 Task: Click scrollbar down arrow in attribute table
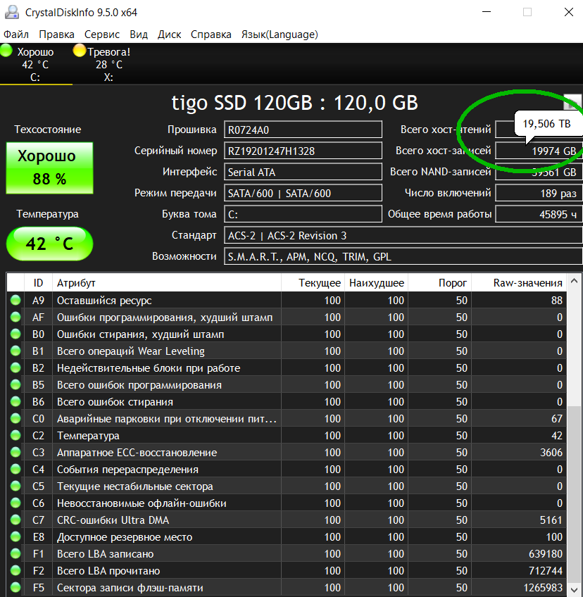(575, 589)
